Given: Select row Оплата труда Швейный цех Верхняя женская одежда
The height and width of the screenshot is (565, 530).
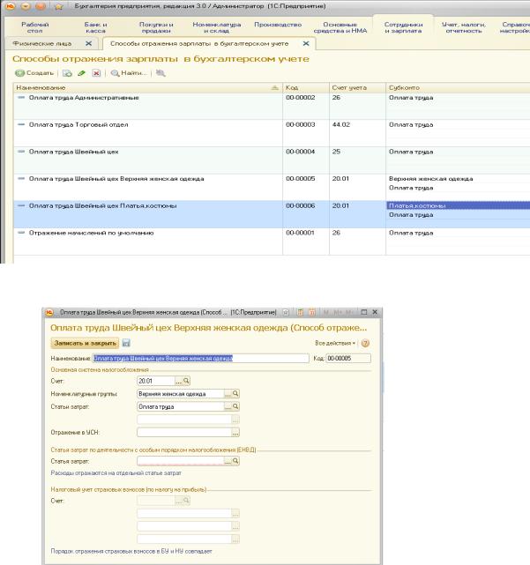Looking at the screenshot, I should (x=272, y=187).
